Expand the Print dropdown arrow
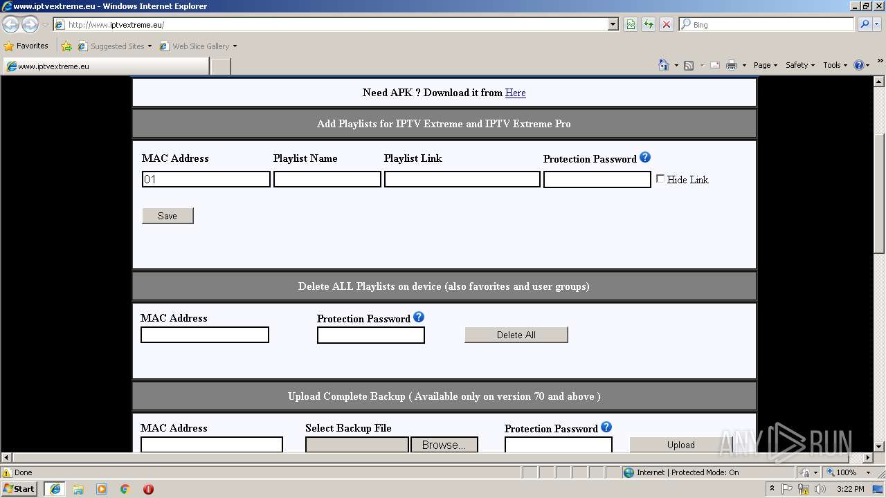The width and height of the screenshot is (886, 498). coord(744,65)
